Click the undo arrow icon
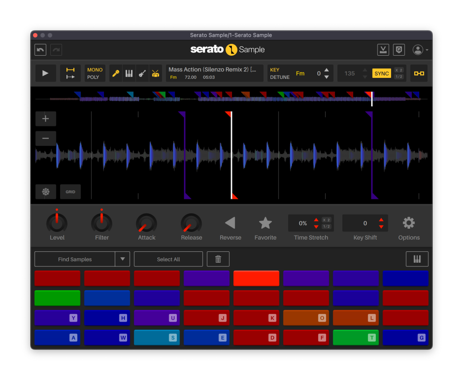 41,50
